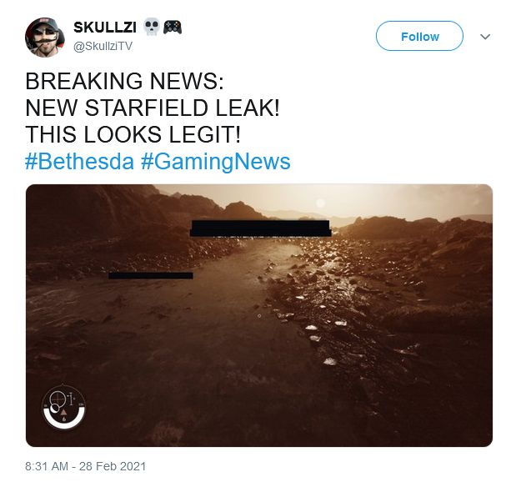Click the skull emoji next to SKULLZI
Viewport: 516px width, 482px height.
click(x=152, y=27)
